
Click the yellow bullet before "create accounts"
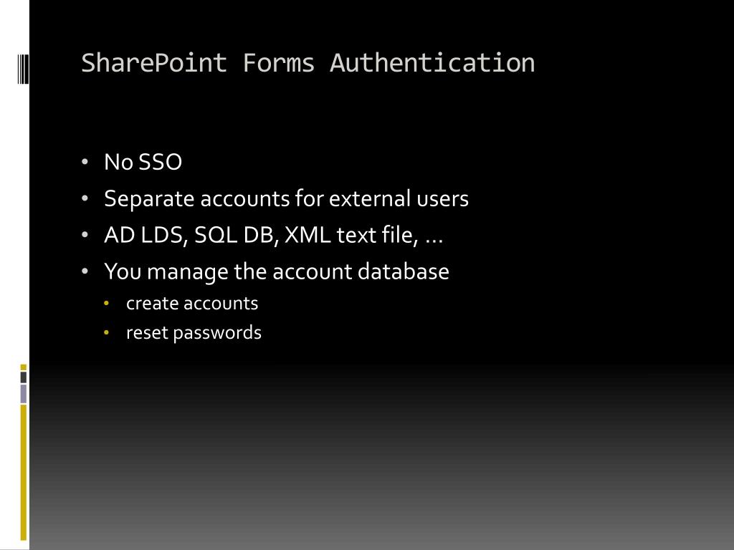tap(107, 304)
